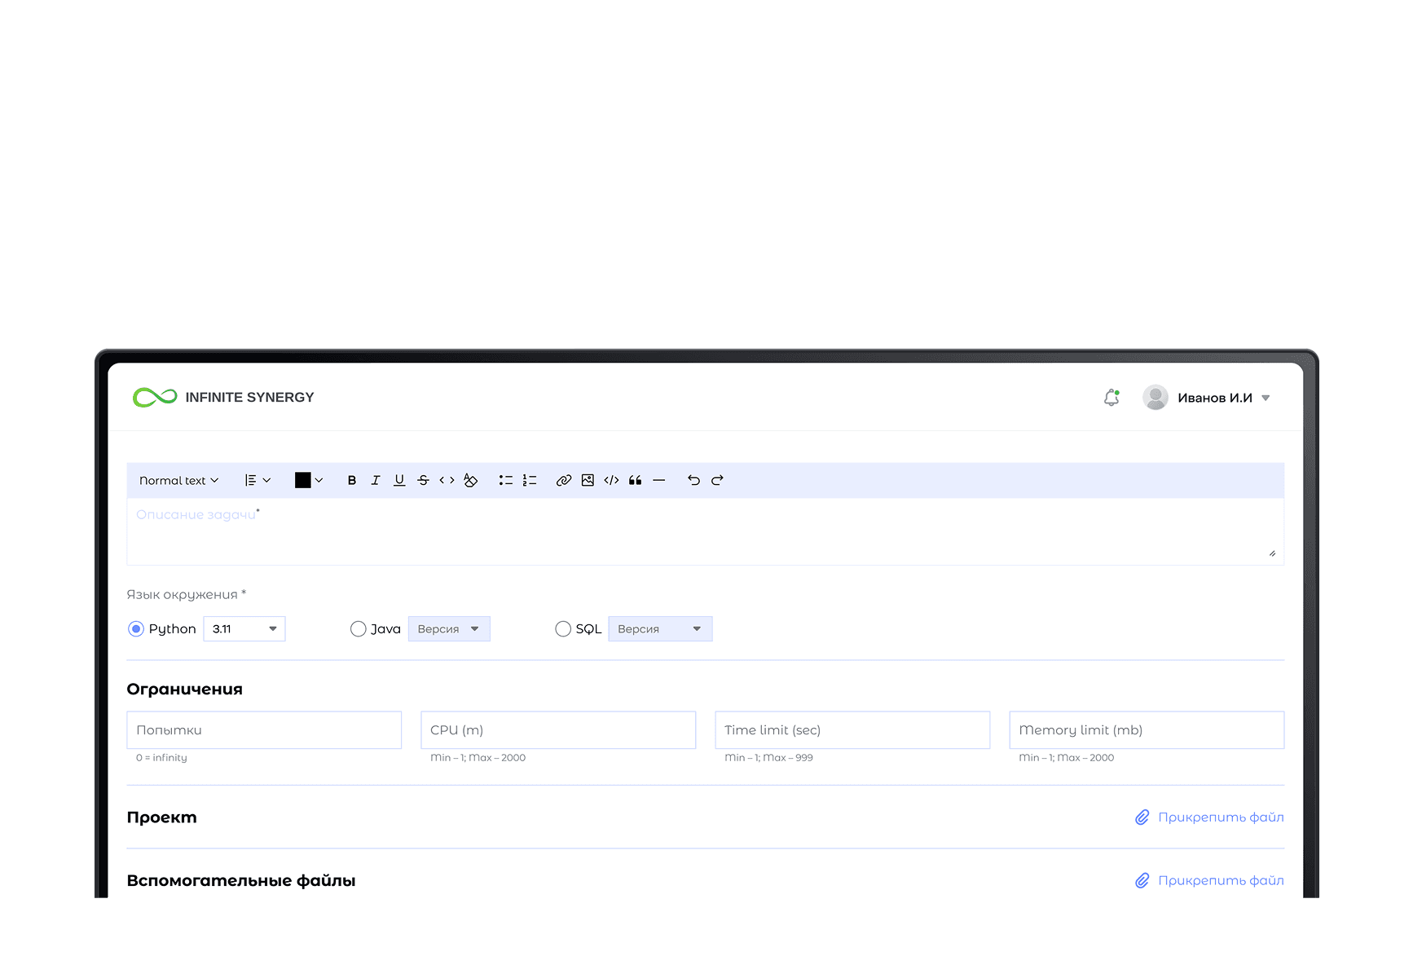Attach a file to Вспомогательные файлы
This screenshot has height=978, width=1413.
1210,881
